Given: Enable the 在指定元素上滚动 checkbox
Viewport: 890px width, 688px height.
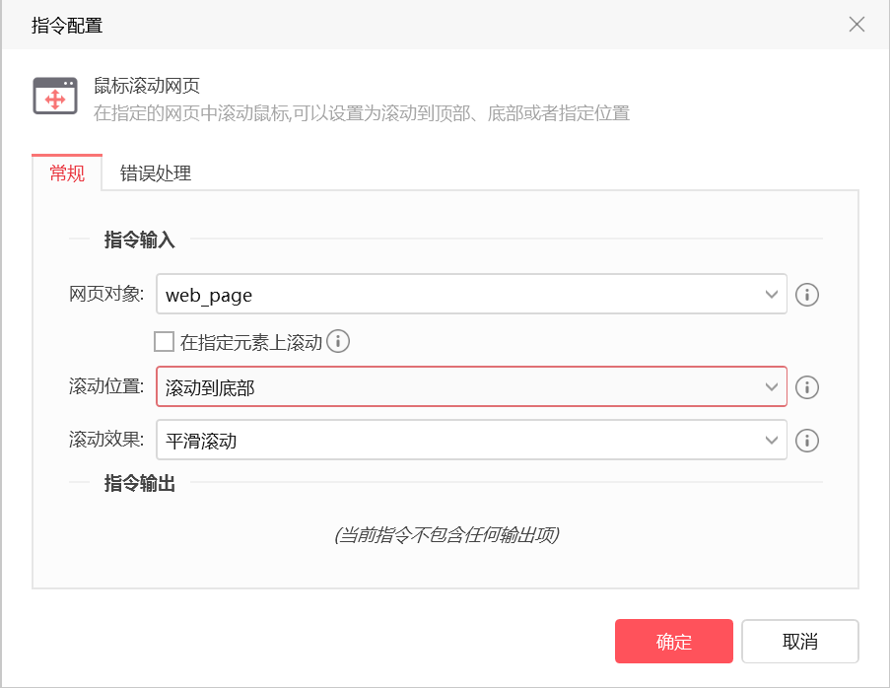Looking at the screenshot, I should [x=164, y=342].
